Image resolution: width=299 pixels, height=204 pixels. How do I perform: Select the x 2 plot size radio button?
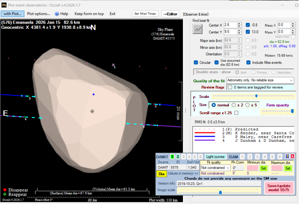tap(234, 105)
